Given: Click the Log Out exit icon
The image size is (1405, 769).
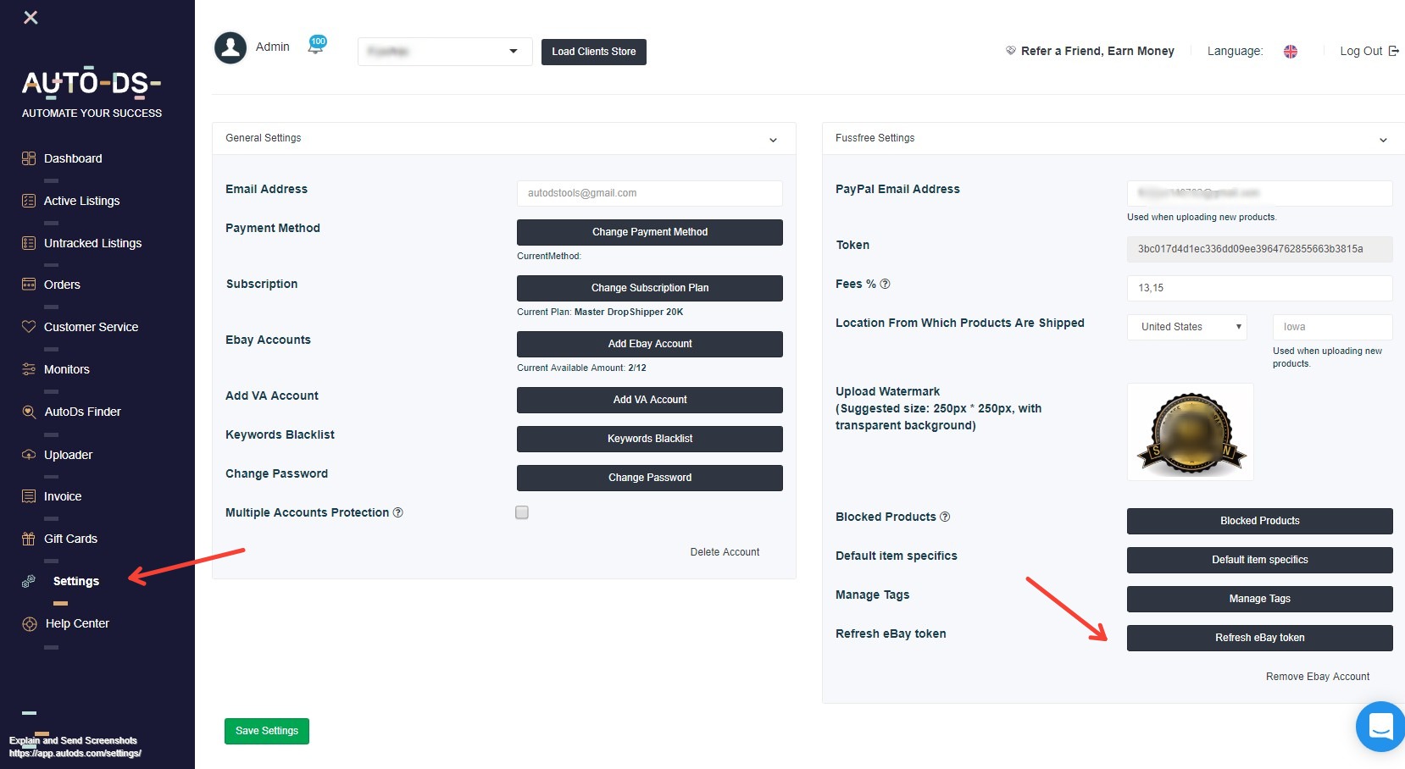Looking at the screenshot, I should [1393, 51].
